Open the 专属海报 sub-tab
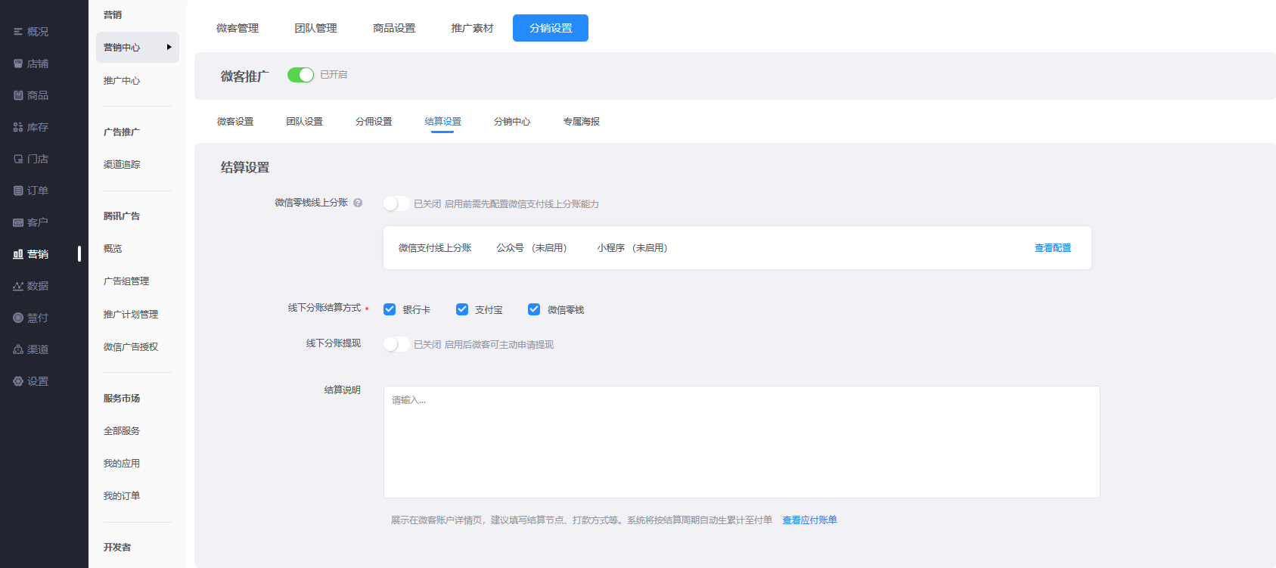1276x568 pixels. point(581,122)
